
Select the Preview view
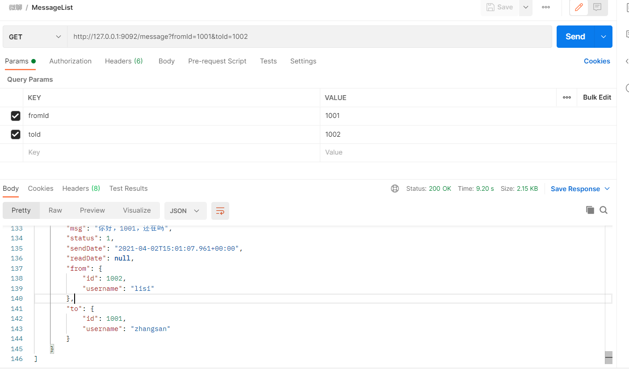(x=92, y=210)
